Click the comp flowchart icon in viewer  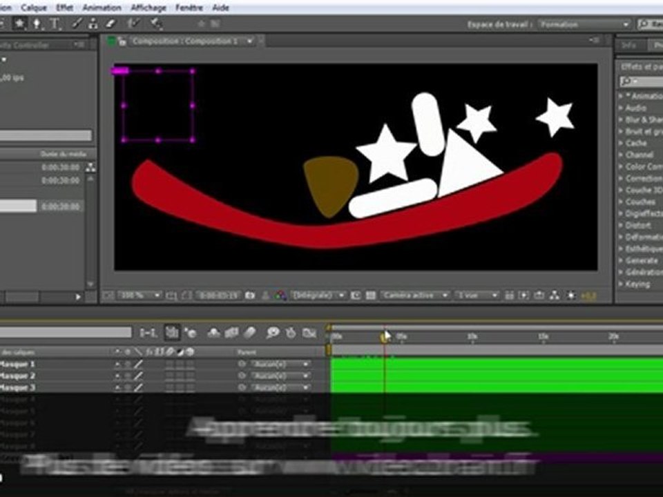(x=555, y=295)
